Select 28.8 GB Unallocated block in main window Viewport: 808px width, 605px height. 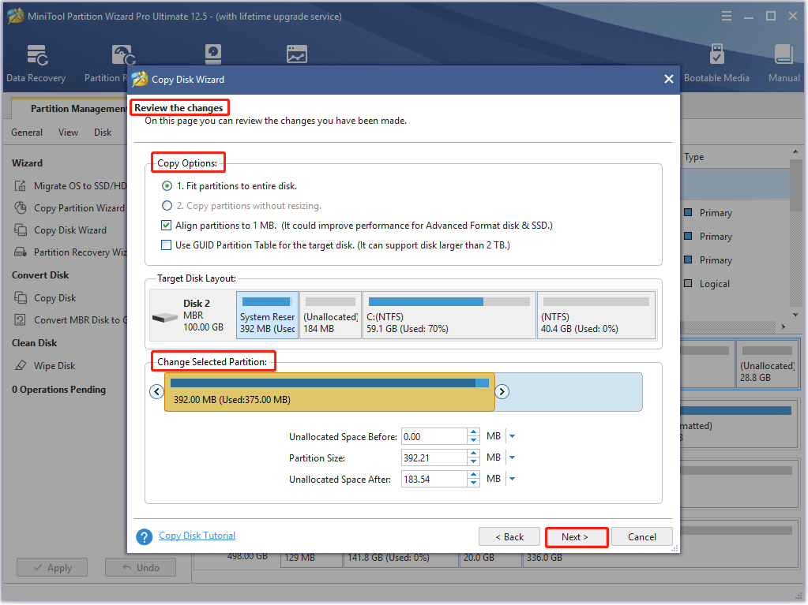pos(767,364)
